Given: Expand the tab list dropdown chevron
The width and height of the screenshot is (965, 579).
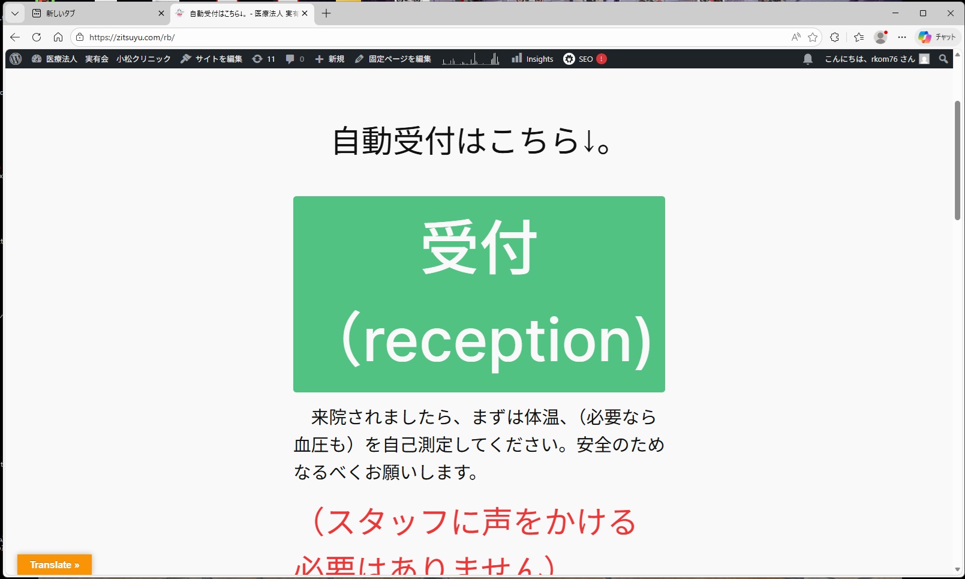Looking at the screenshot, I should pyautogui.click(x=15, y=13).
